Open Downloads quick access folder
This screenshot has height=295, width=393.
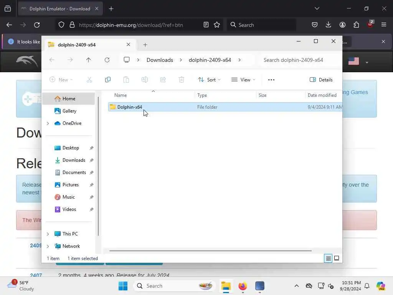69,160
